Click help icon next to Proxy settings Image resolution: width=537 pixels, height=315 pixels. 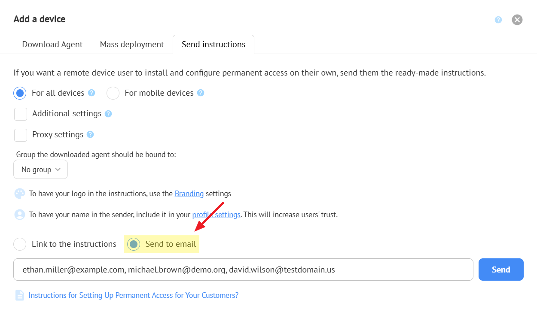90,134
